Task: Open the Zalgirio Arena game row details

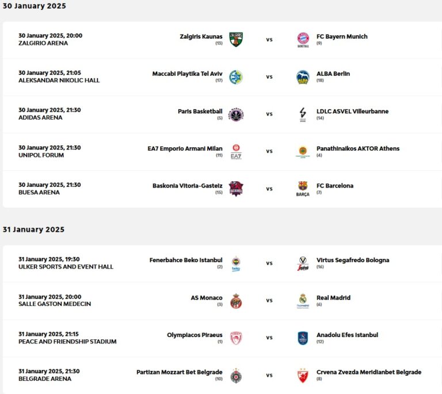Action: pyautogui.click(x=50, y=39)
